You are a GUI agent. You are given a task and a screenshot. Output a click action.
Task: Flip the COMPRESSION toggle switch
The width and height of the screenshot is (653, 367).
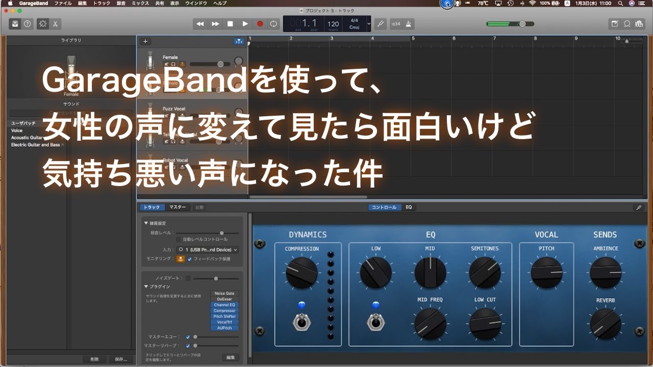click(x=302, y=322)
